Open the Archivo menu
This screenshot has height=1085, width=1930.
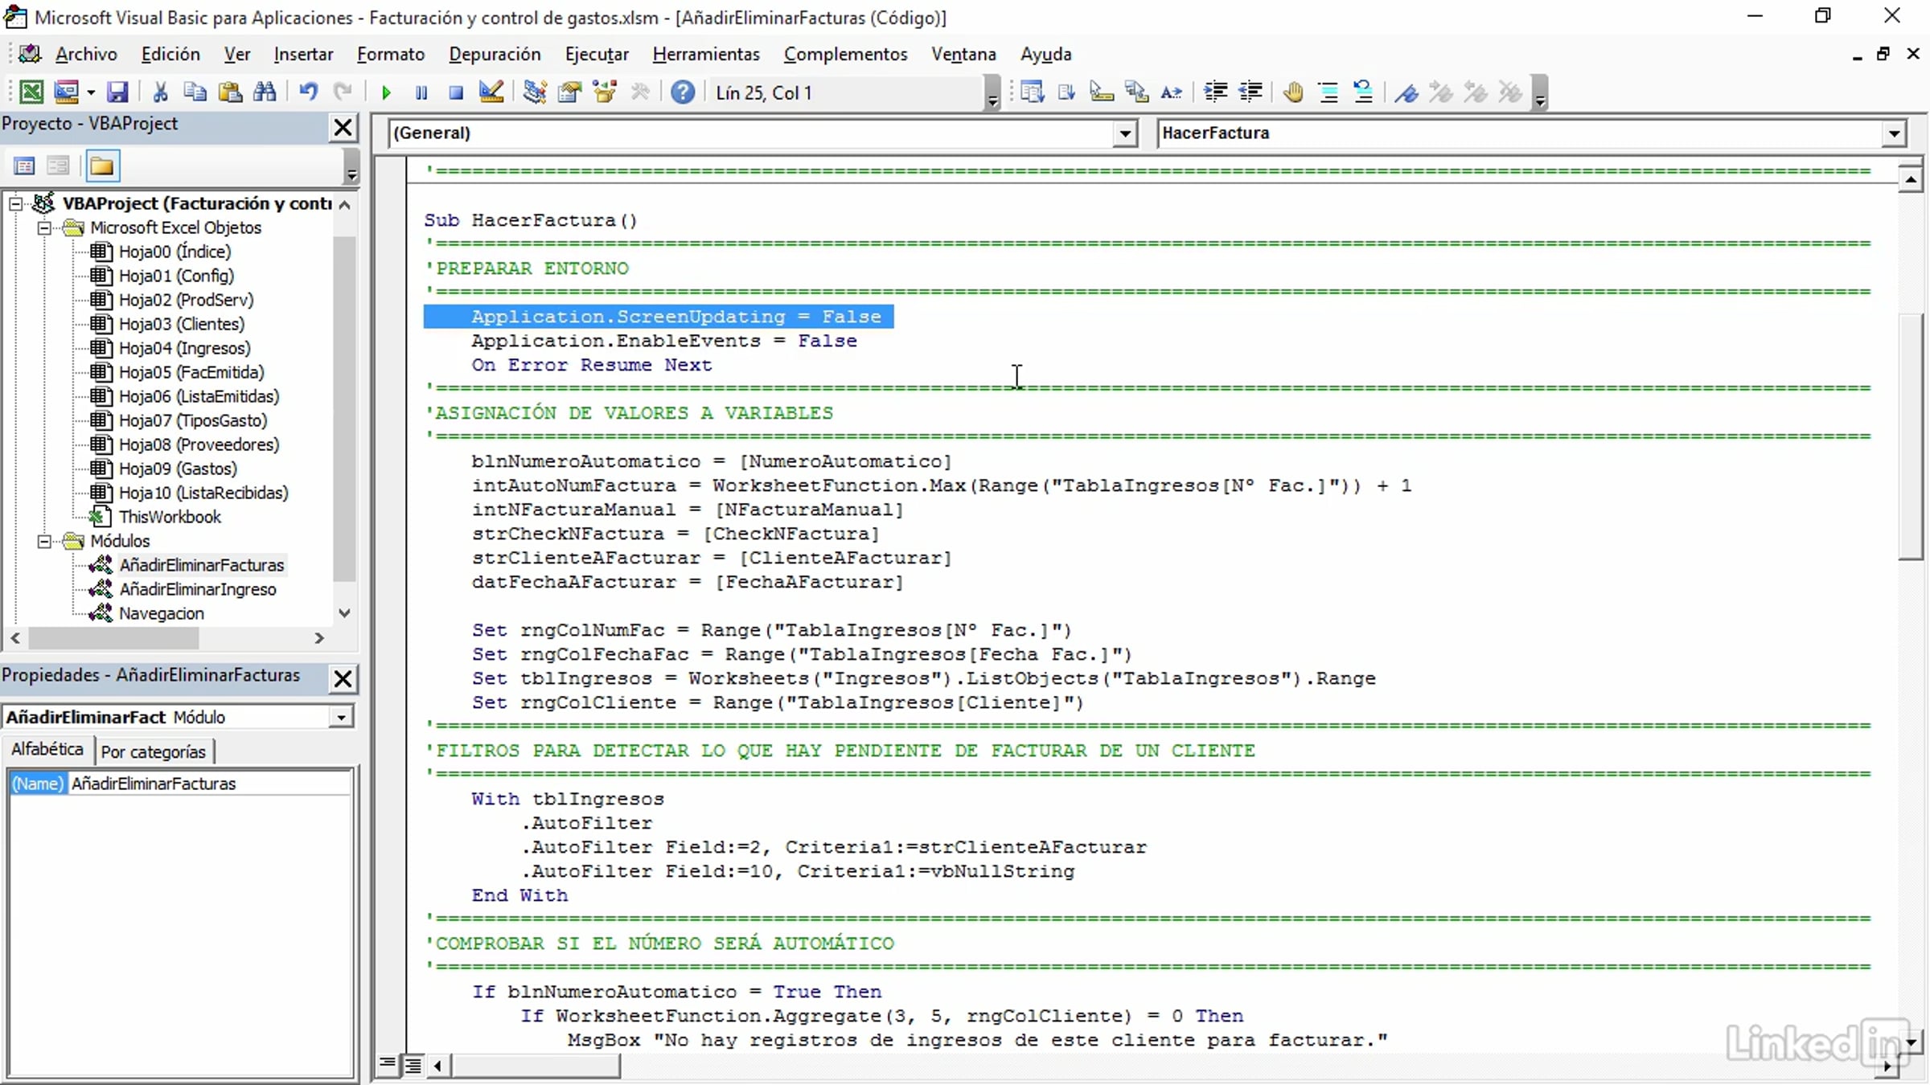[x=86, y=54]
